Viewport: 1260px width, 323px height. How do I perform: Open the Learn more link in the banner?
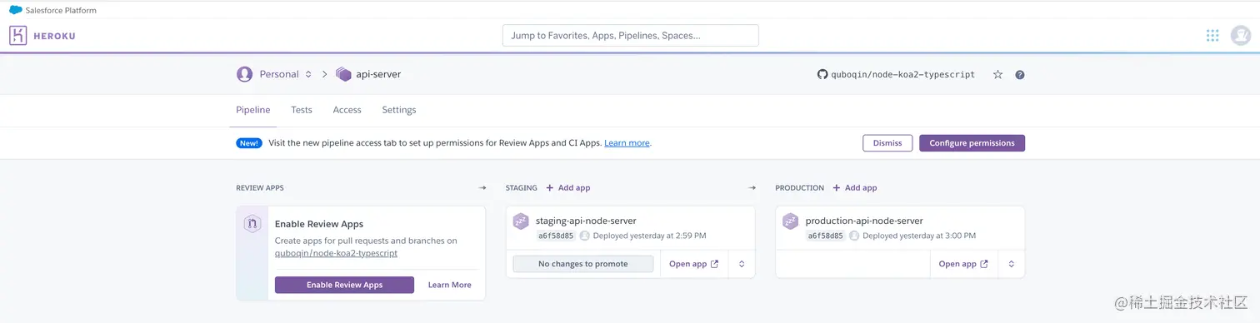pyautogui.click(x=627, y=143)
